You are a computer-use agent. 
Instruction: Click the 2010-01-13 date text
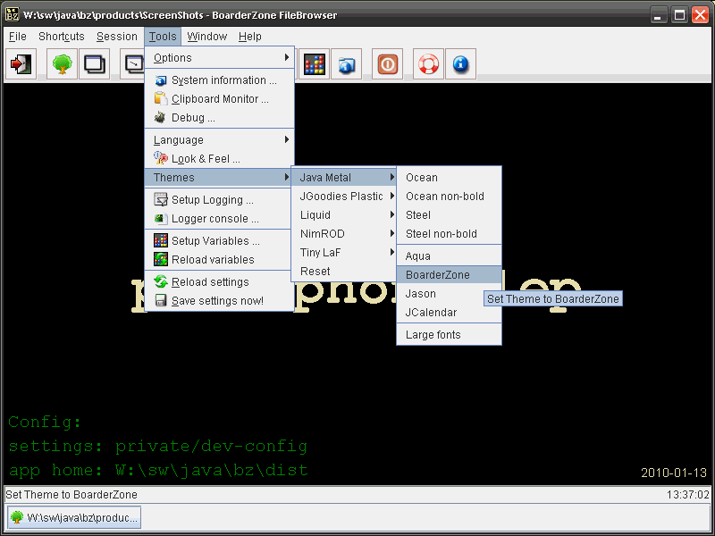[x=674, y=473]
